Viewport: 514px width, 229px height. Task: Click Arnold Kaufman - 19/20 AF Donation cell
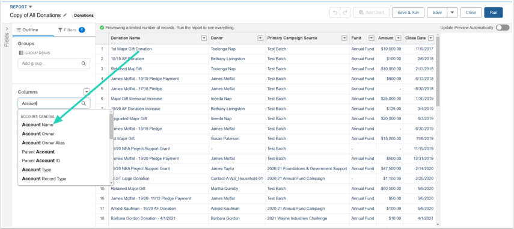click(x=159, y=209)
